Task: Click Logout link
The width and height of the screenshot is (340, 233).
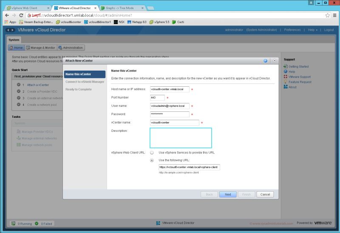Action: coord(329,30)
